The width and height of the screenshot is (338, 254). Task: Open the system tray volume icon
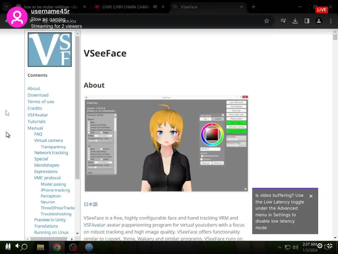(x=295, y=247)
